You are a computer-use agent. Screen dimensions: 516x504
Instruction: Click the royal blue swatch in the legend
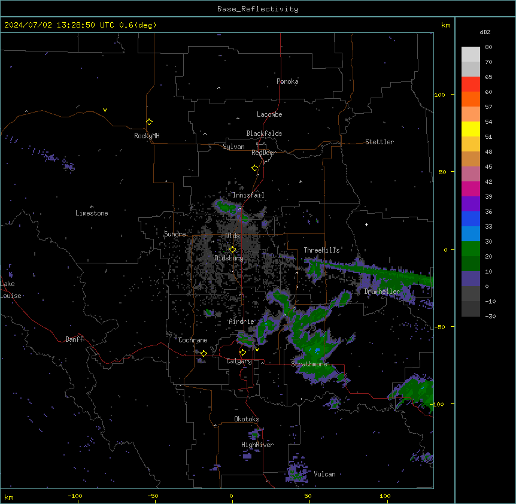point(471,218)
